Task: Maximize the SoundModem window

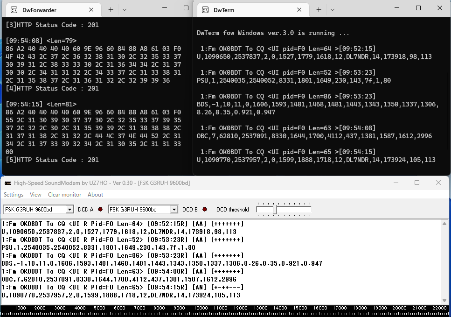Action: click(417, 183)
